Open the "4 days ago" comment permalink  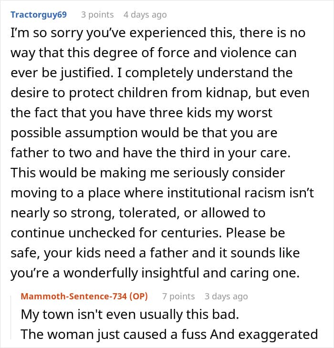click(x=145, y=15)
